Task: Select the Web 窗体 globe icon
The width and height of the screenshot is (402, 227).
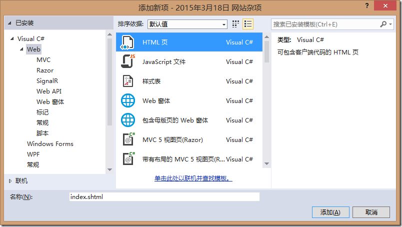Action: click(x=128, y=100)
